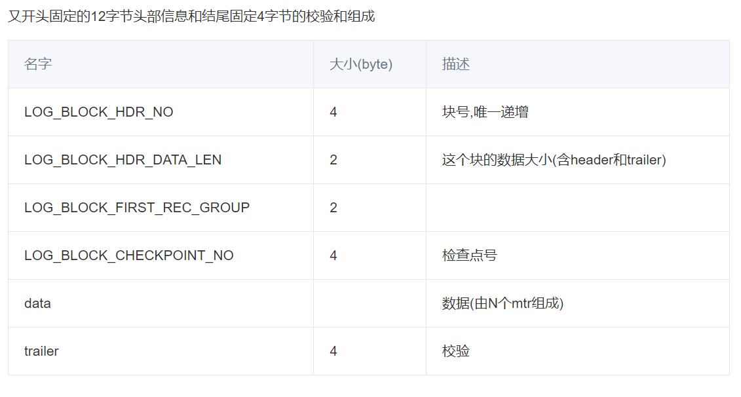This screenshot has height=397, width=741.
Task: Click the 块号,唯一递增 description
Action: [x=485, y=112]
